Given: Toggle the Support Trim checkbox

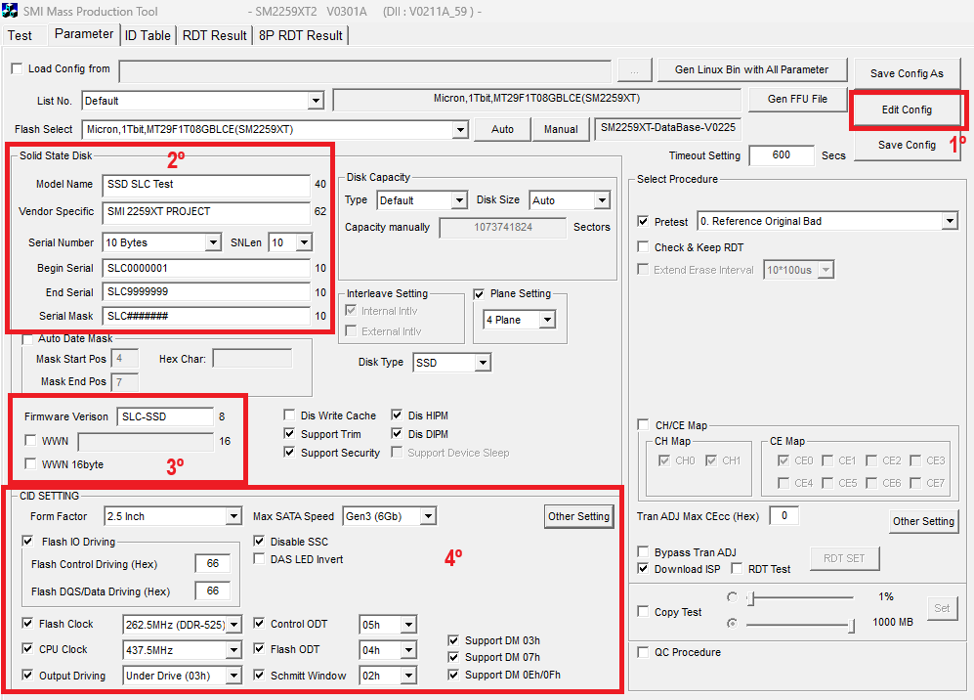Looking at the screenshot, I should tap(289, 433).
